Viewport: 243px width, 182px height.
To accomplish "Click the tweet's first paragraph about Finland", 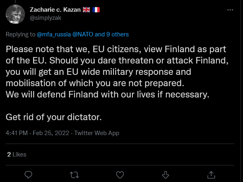I will pyautogui.click(x=108, y=72).
